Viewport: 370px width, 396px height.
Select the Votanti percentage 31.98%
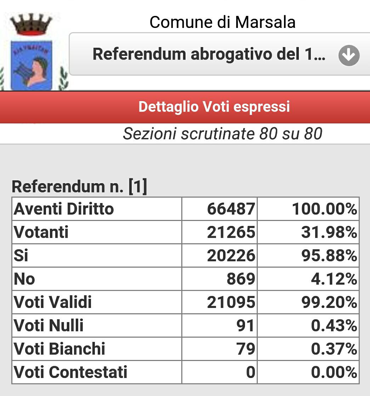coord(329,232)
